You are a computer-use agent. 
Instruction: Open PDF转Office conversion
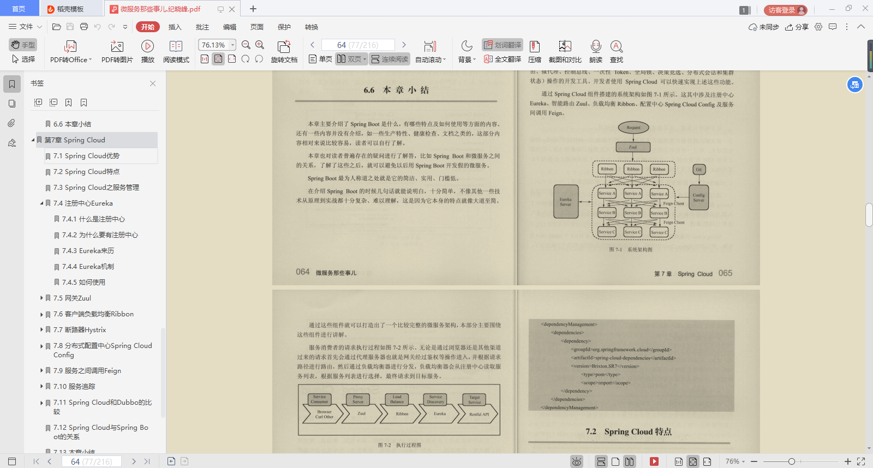(71, 52)
